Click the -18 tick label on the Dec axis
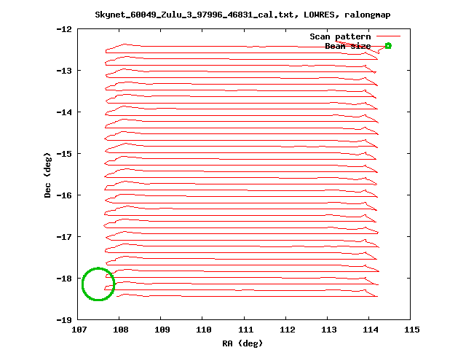The image size is (466, 350). tap(64, 279)
